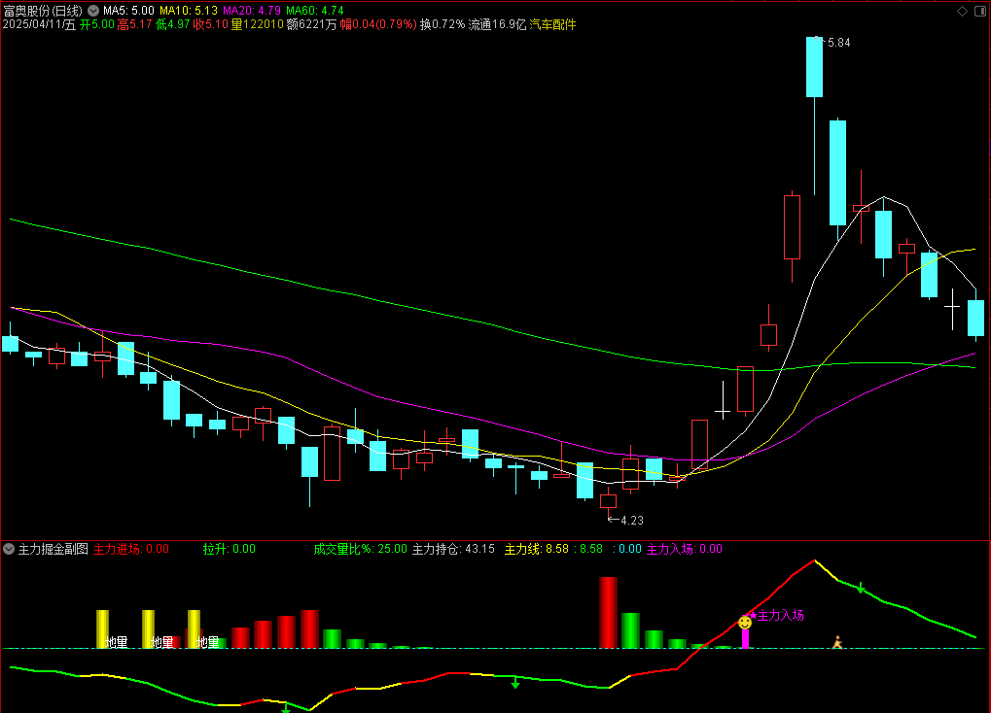Click the 富奥股份(日线) stock title

click(43, 11)
